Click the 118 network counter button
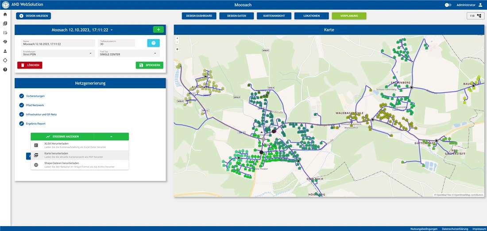 (x=475, y=16)
